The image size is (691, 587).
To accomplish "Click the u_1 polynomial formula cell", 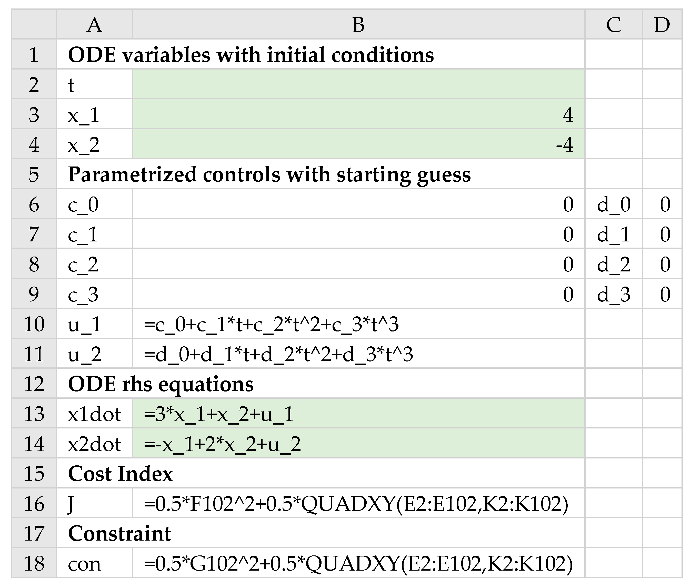I will coord(358,324).
